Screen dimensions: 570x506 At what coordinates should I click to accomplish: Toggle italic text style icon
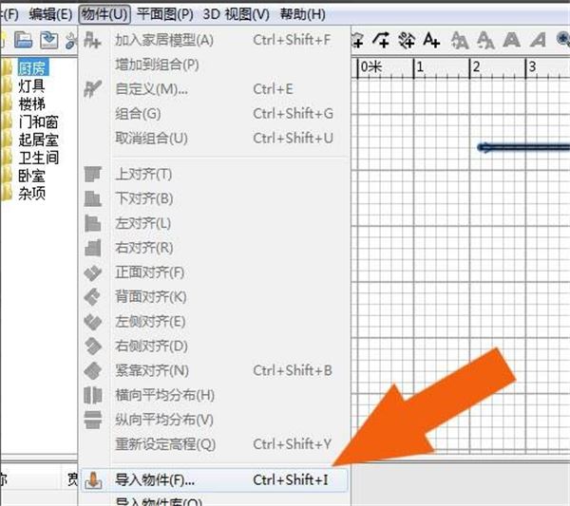538,40
